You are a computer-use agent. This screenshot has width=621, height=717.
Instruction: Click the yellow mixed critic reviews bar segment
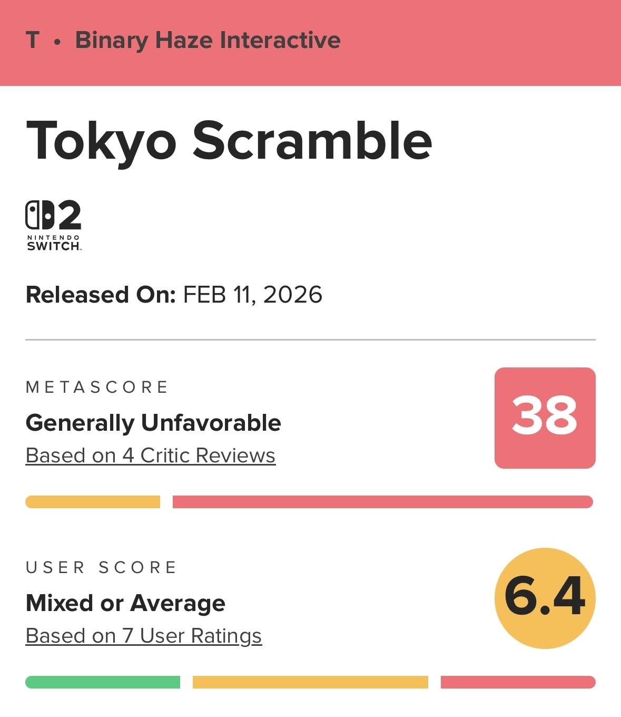pyautogui.click(x=93, y=502)
